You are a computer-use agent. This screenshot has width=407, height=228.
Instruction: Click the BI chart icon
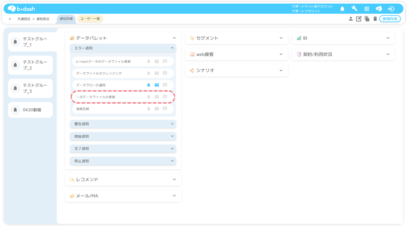299,38
